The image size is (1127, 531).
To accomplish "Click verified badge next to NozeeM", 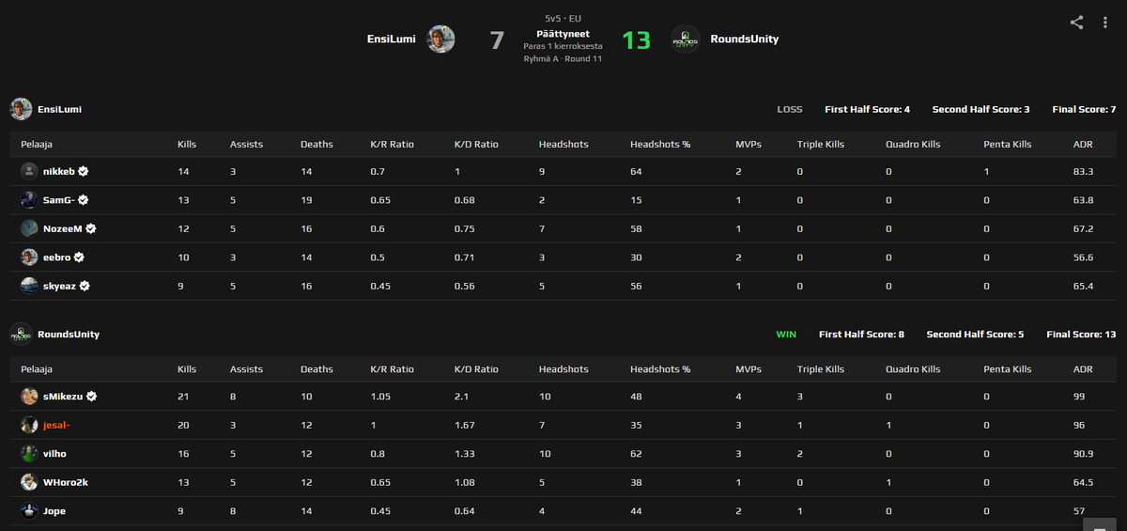I will point(91,228).
